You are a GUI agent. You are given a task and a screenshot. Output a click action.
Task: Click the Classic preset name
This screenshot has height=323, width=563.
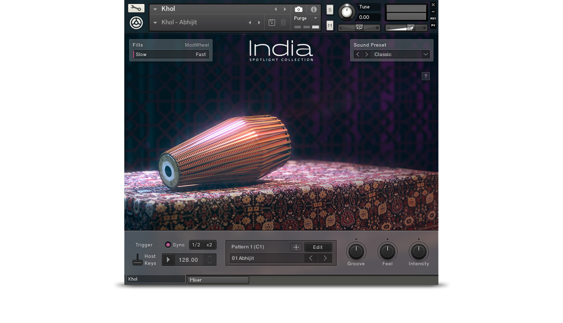[x=383, y=54]
